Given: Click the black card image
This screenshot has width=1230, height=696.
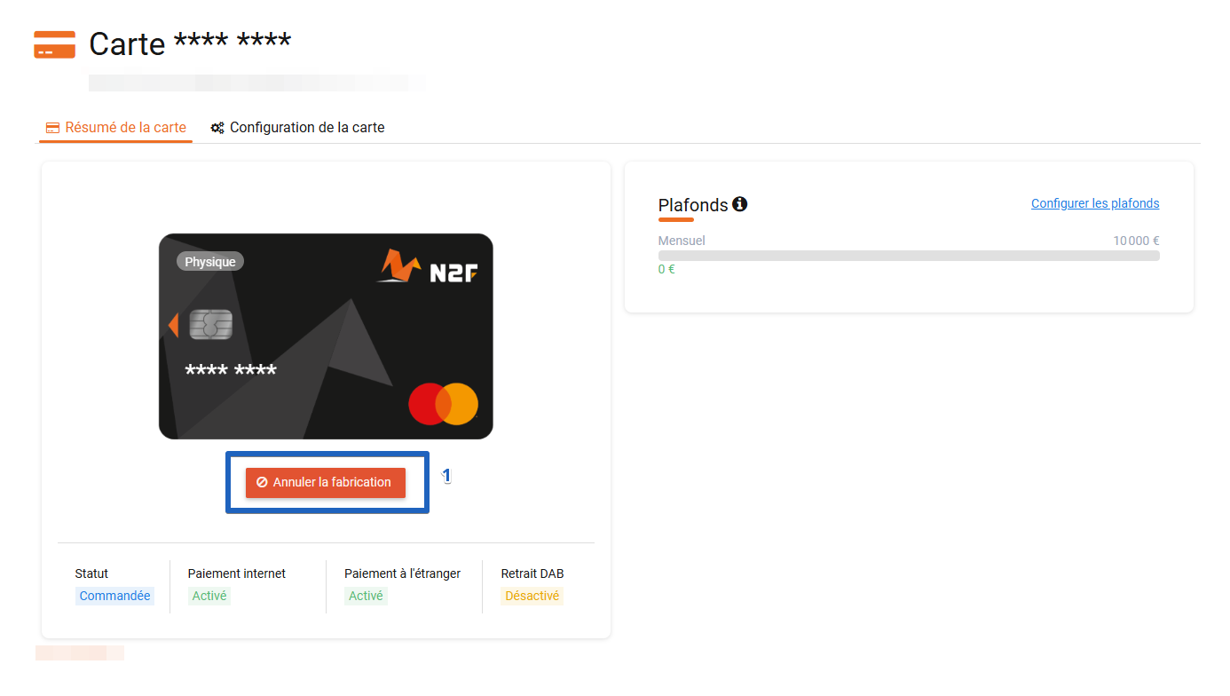Looking at the screenshot, I should [326, 336].
